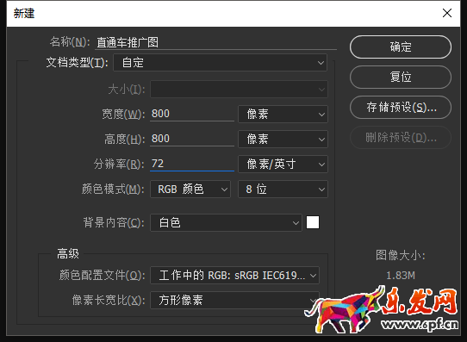This screenshot has height=342, width=467.
Task: Open the 颜色模式 dropdown RGB 颜色
Action: click(190, 189)
